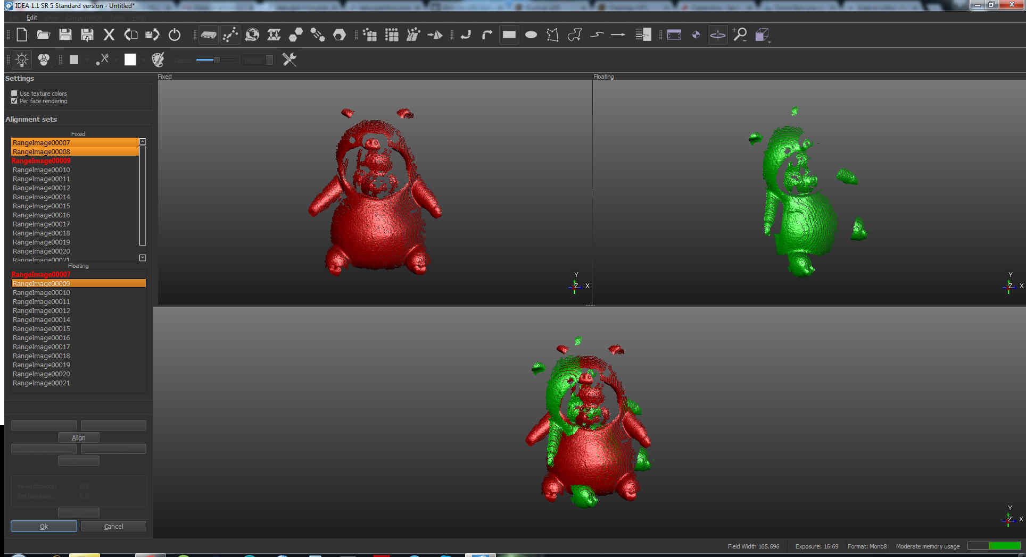Click the linked hexagons diagonal icon
1026x557 pixels.
[318, 35]
